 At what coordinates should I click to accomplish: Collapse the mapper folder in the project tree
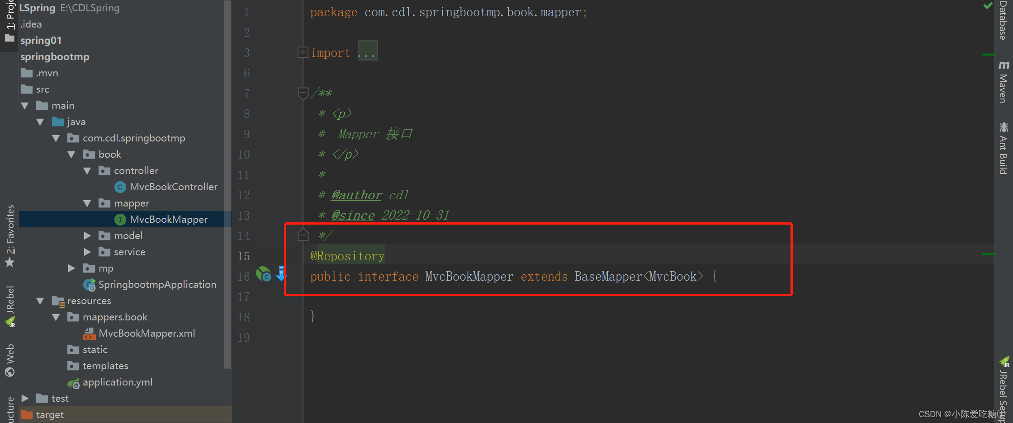click(x=87, y=203)
